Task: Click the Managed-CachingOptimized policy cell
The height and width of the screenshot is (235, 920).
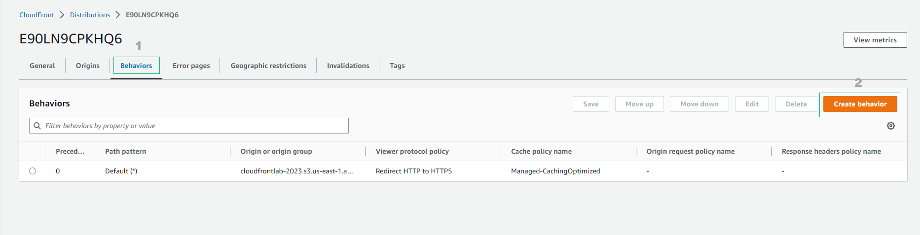Action: 555,171
